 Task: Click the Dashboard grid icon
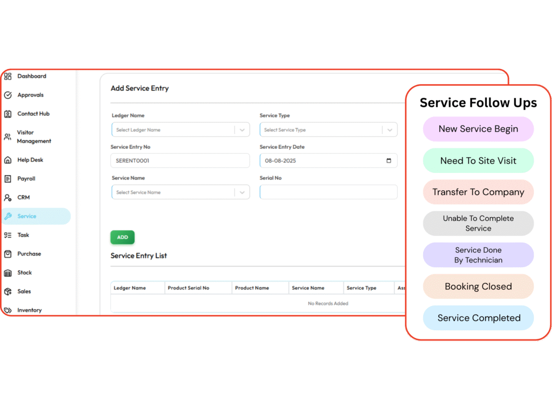8,77
